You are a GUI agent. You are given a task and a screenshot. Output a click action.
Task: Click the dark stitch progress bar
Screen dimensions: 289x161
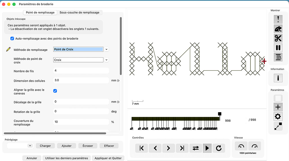(x=175, y=119)
